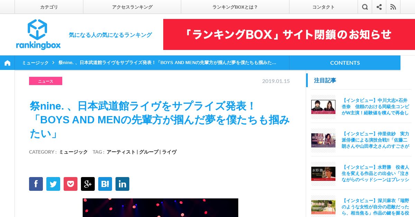Image resolution: width=415 pixels, height=217 pixels.
Task: Share article on Facebook
Action: pyautogui.click(x=36, y=184)
